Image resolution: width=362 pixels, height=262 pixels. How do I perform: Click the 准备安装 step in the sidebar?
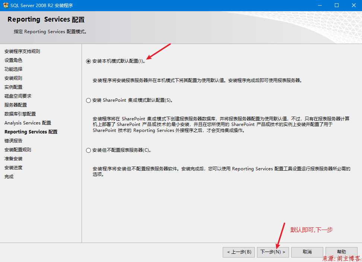(x=13, y=159)
